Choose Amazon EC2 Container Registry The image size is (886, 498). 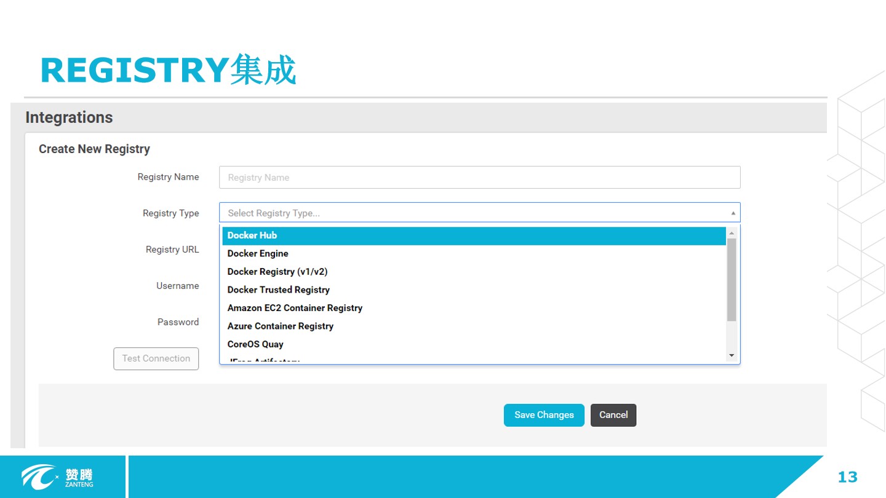tap(474, 308)
